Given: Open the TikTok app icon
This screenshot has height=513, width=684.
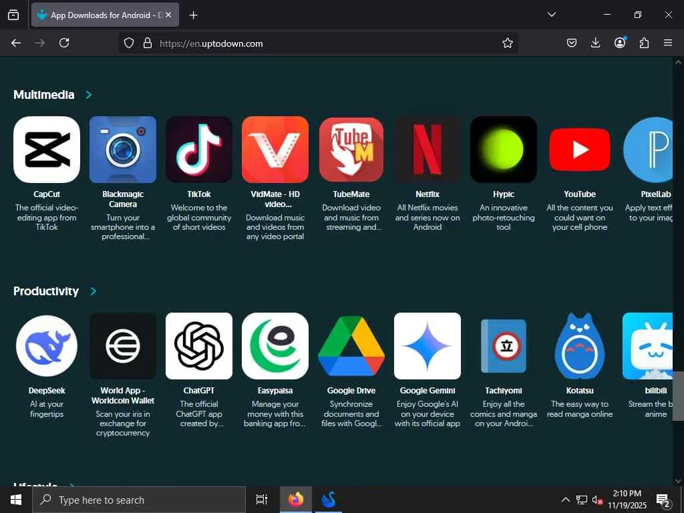Looking at the screenshot, I should click(x=199, y=150).
